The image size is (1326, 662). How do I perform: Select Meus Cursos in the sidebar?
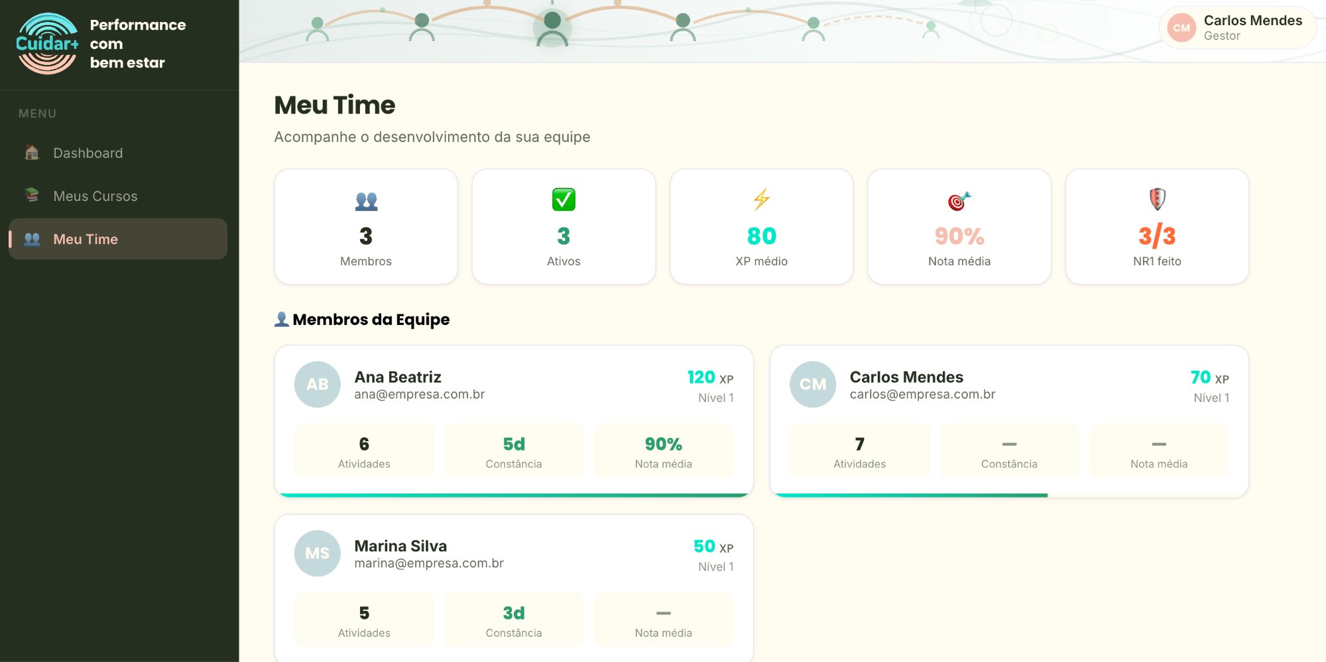click(x=95, y=196)
